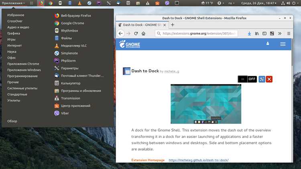Go to Firefox home page icon
The height and width of the screenshot is (169, 301).
tap(143, 33)
